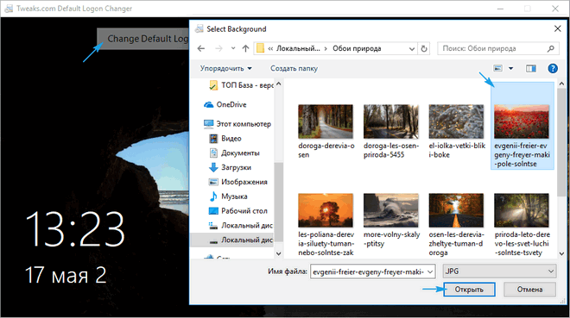Screen dimensions: 570x318
Task: Click Change Default Logon button in Tweaks window
Action: (142, 39)
